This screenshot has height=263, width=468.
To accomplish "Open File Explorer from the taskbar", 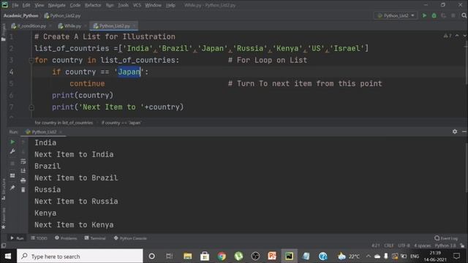I will click(188, 256).
